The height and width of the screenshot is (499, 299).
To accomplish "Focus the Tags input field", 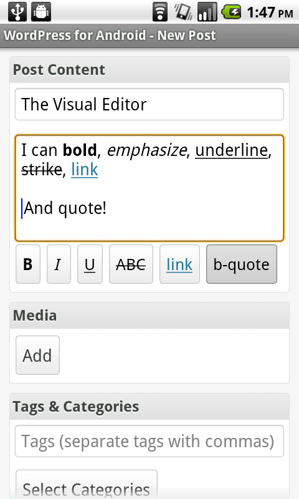I will 149,441.
